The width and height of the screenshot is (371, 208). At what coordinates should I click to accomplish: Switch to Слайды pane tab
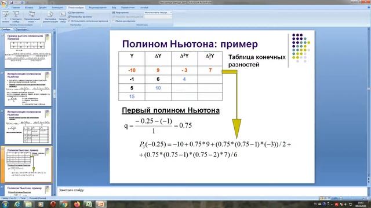point(6,29)
